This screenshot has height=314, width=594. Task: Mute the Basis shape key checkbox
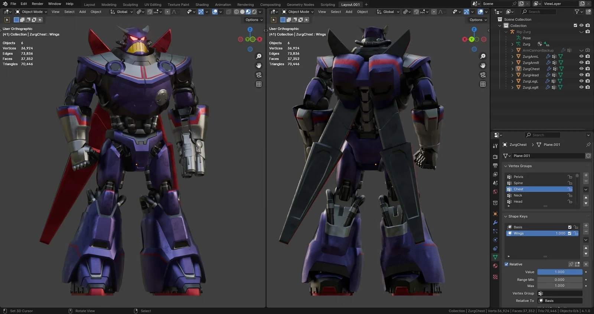click(570, 227)
